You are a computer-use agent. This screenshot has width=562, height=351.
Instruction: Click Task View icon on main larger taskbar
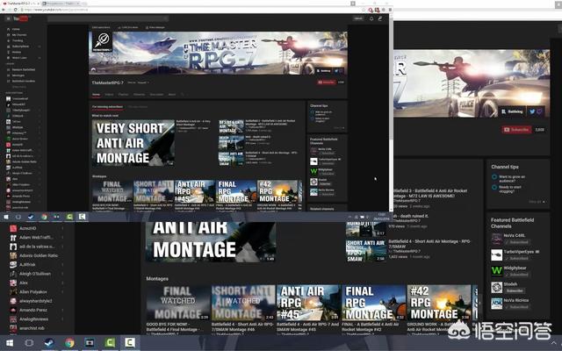click(29, 343)
